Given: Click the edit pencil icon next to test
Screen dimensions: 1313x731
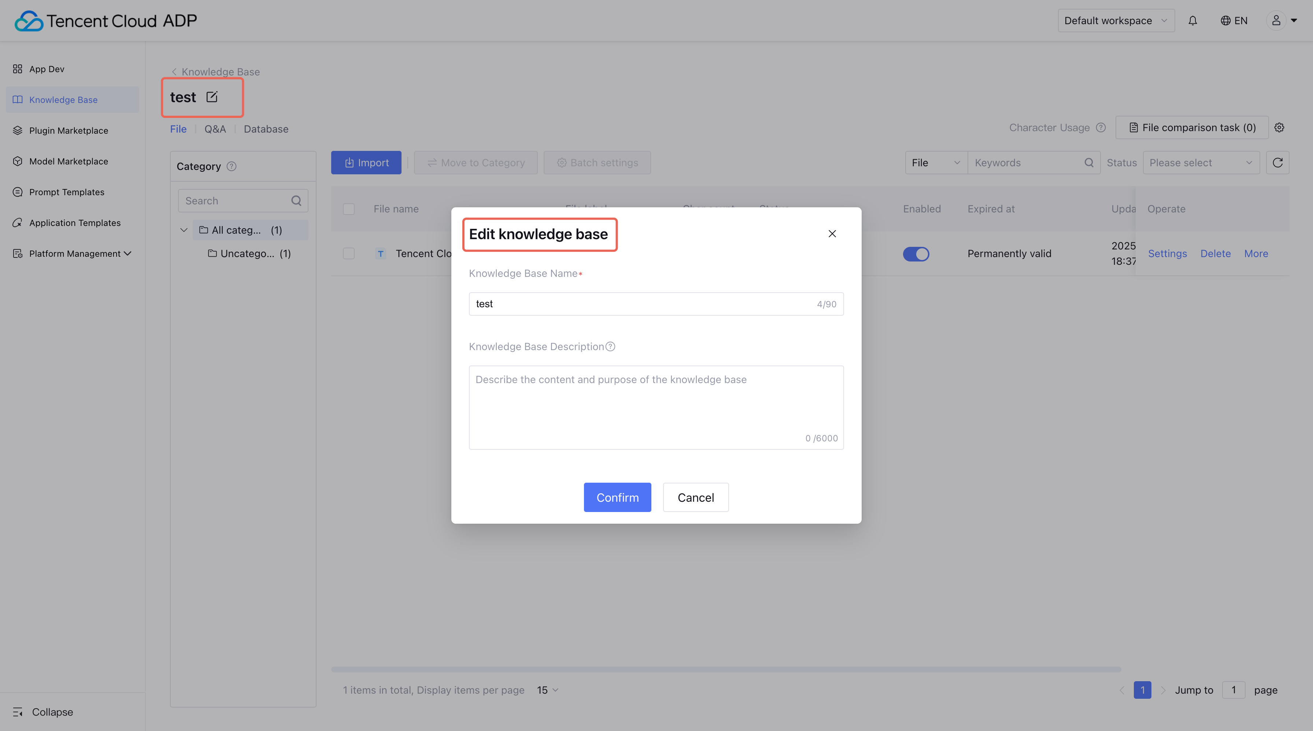Looking at the screenshot, I should [211, 97].
